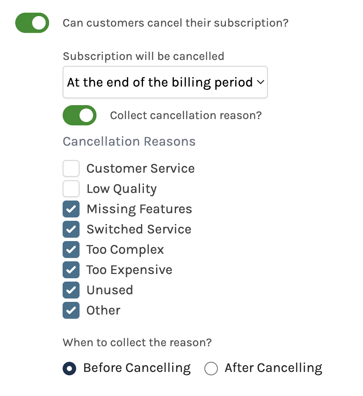
Task: Click the Too Expensive label text
Action: click(129, 270)
